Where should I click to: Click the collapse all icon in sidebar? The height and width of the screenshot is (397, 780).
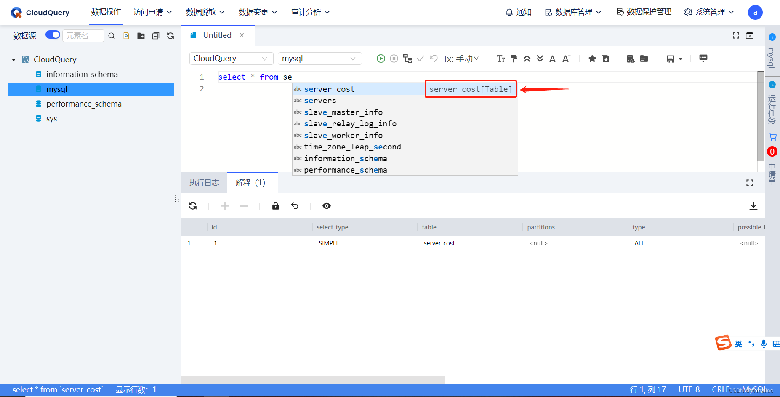click(x=156, y=36)
